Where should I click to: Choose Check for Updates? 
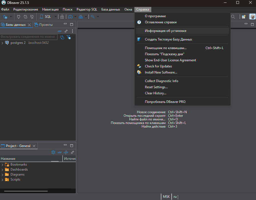pos(182,66)
